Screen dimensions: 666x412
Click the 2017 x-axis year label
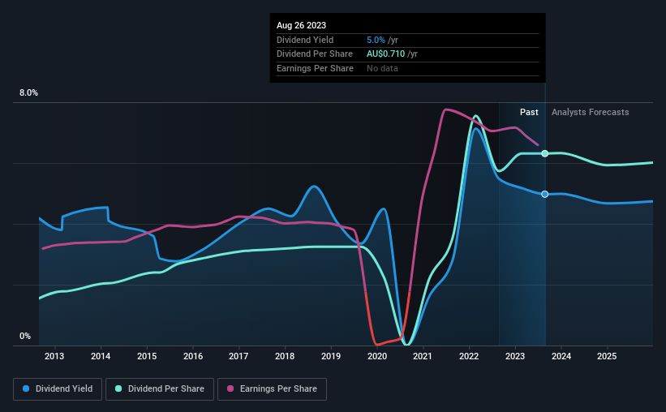click(x=238, y=356)
